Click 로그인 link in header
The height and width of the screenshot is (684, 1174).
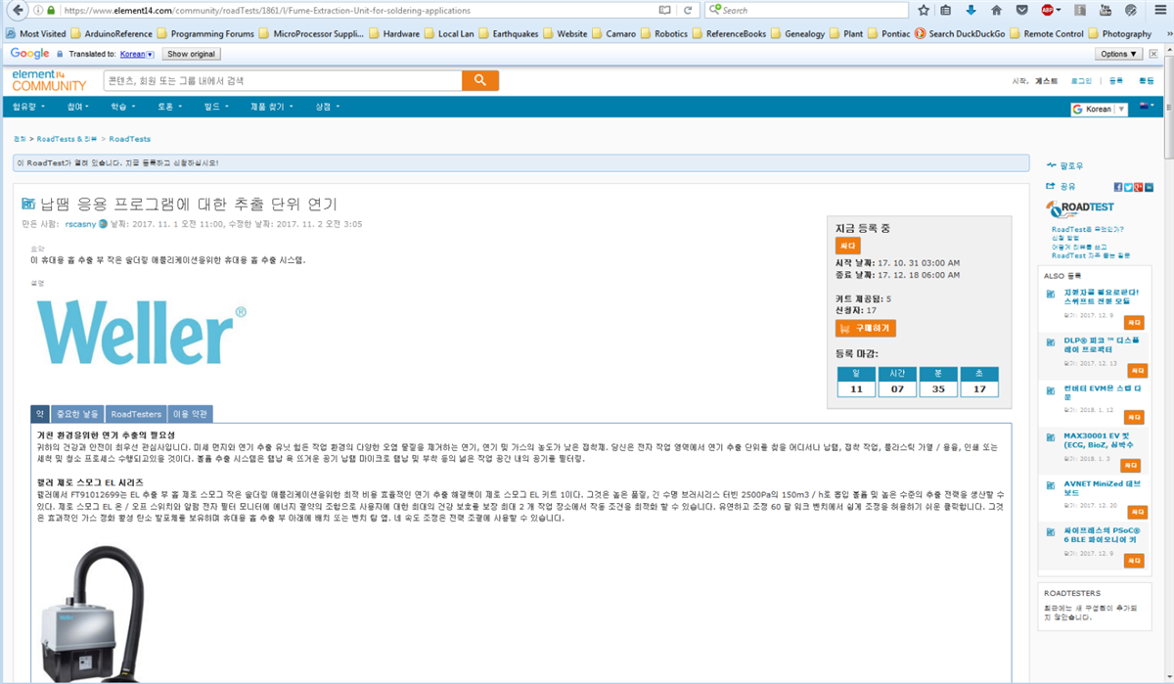pyautogui.click(x=1081, y=81)
